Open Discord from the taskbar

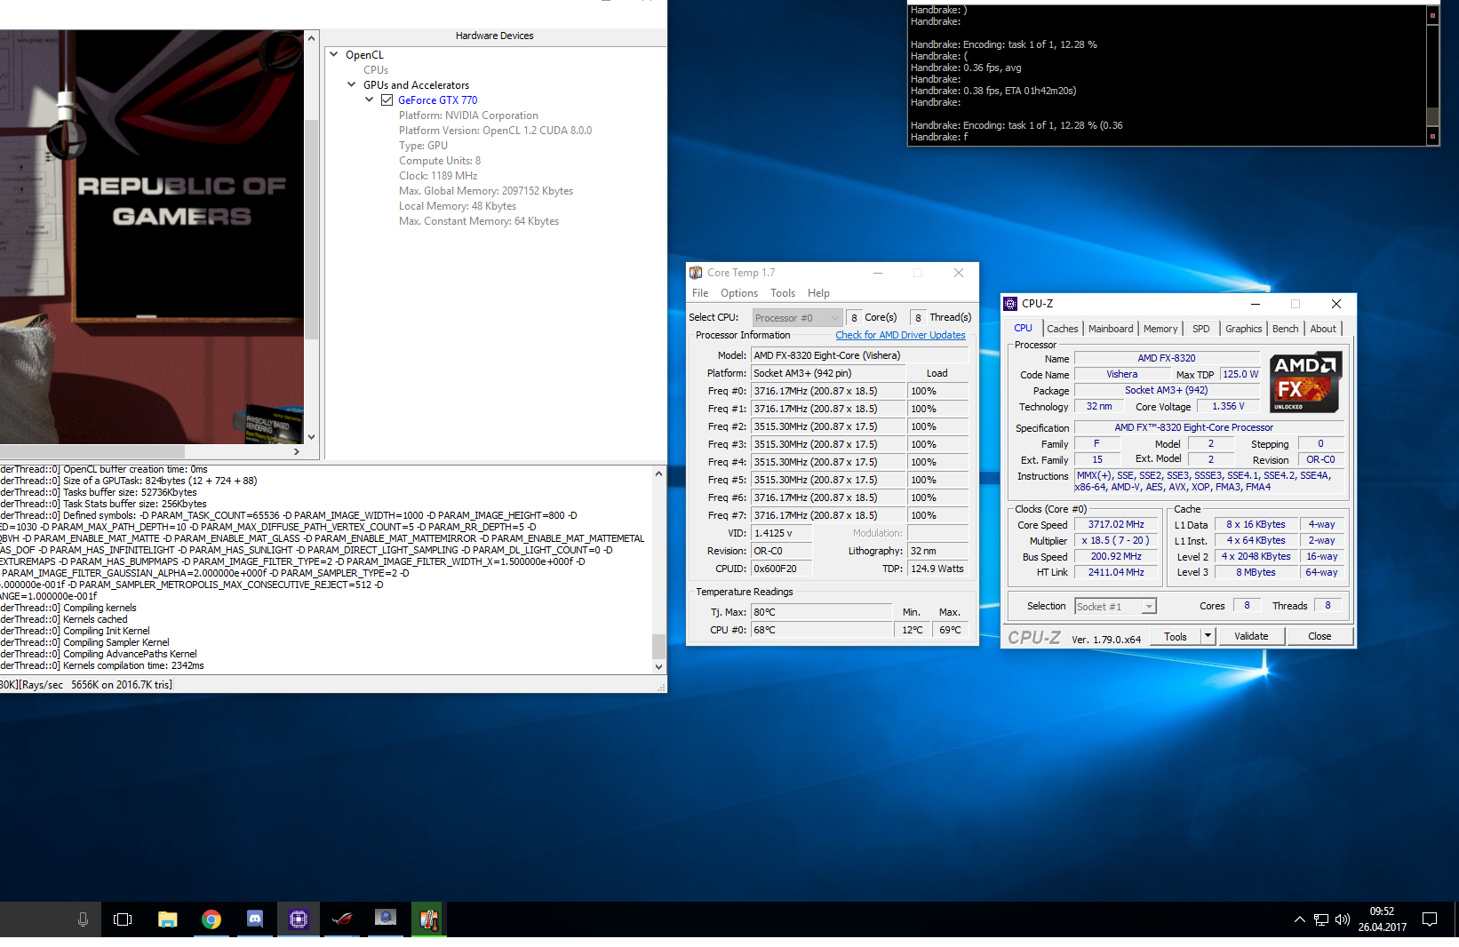(254, 919)
